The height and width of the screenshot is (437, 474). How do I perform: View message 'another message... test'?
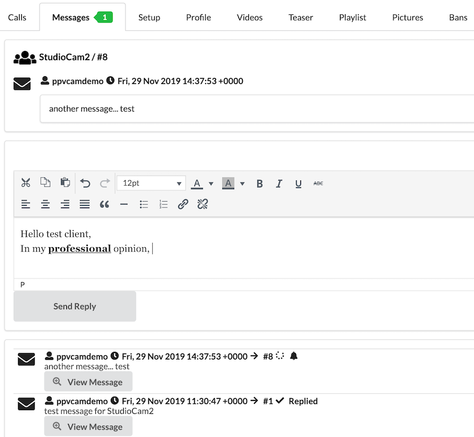[x=88, y=381]
